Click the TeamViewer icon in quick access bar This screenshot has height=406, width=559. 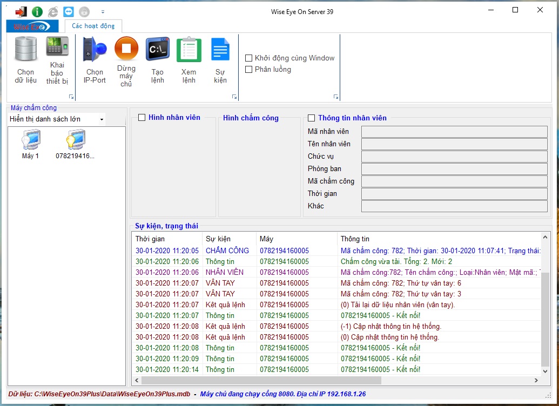pyautogui.click(x=69, y=11)
